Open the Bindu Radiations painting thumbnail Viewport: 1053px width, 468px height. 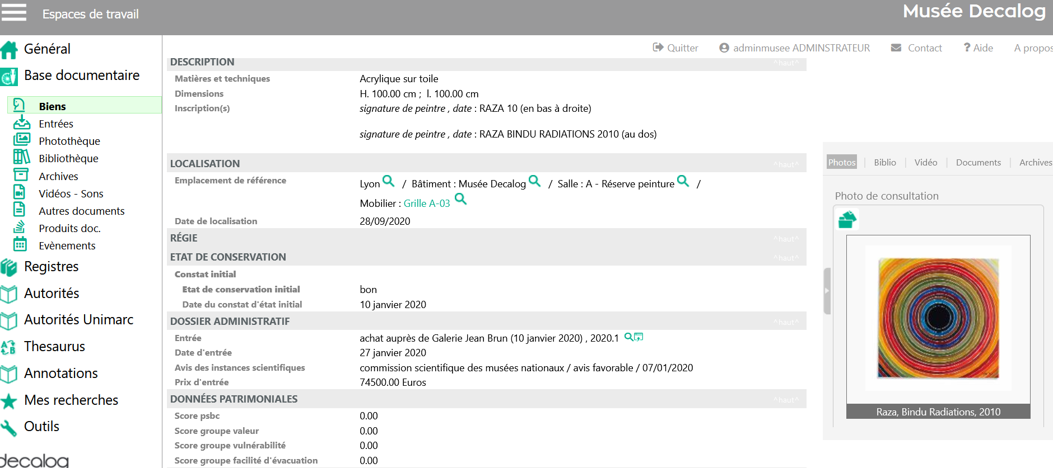coord(938,318)
